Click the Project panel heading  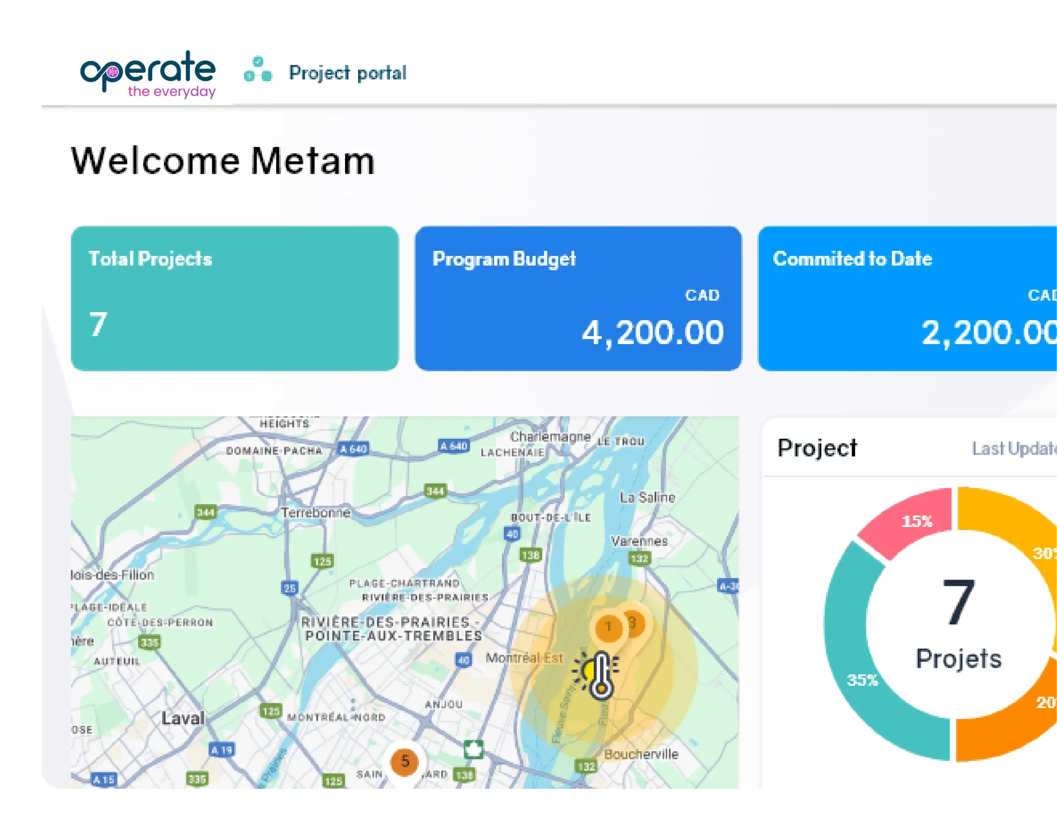point(817,448)
